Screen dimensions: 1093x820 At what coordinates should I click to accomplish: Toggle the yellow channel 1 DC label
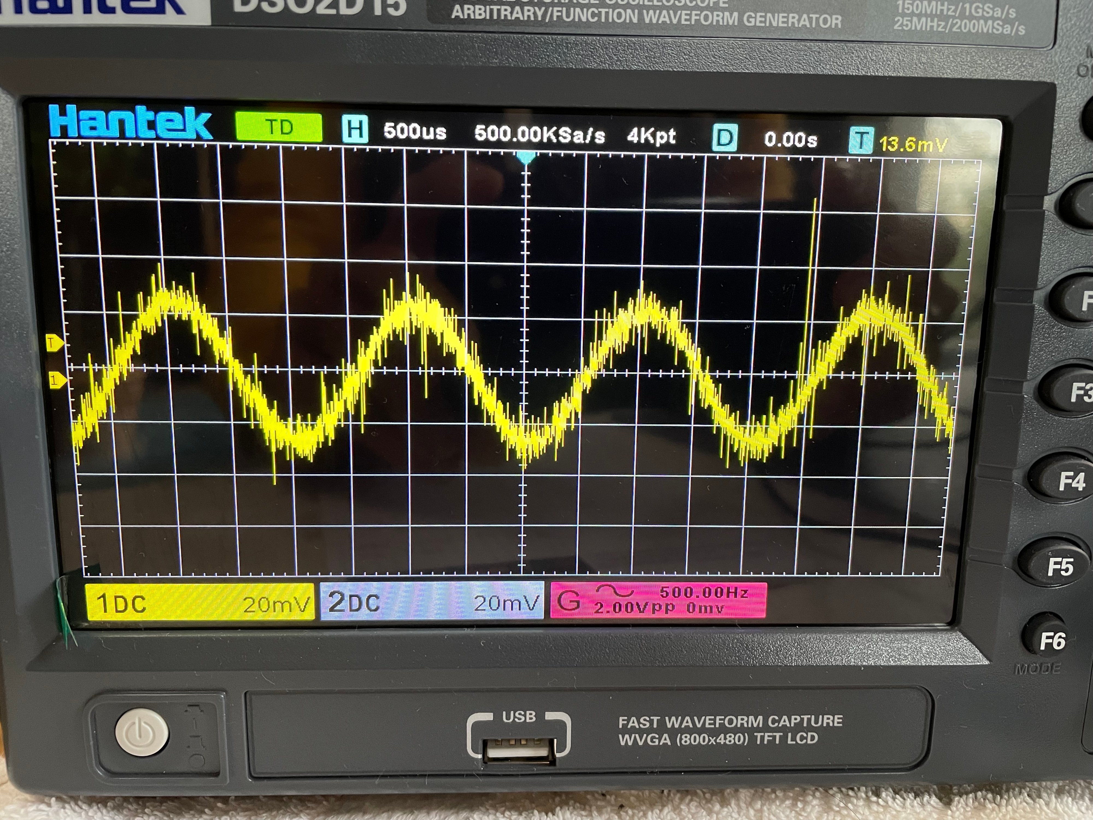tap(122, 603)
